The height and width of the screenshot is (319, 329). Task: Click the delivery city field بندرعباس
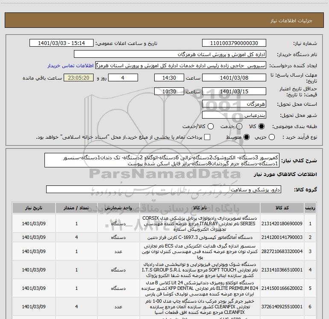[234, 115]
